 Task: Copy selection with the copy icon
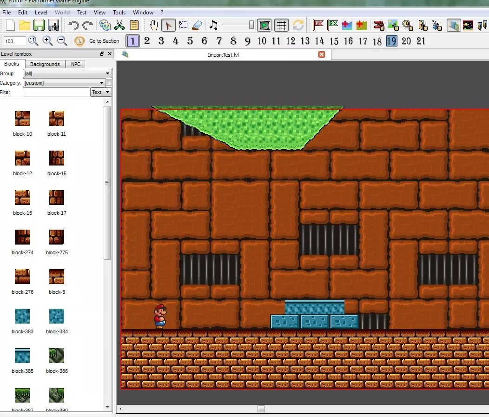click(105, 25)
